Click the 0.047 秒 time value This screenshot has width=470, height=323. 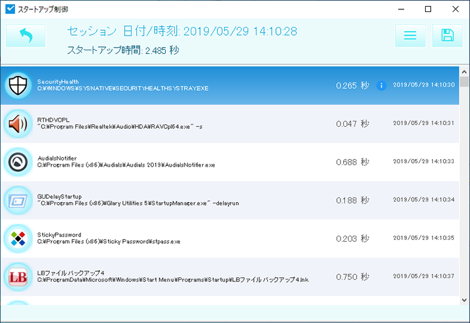click(x=352, y=124)
